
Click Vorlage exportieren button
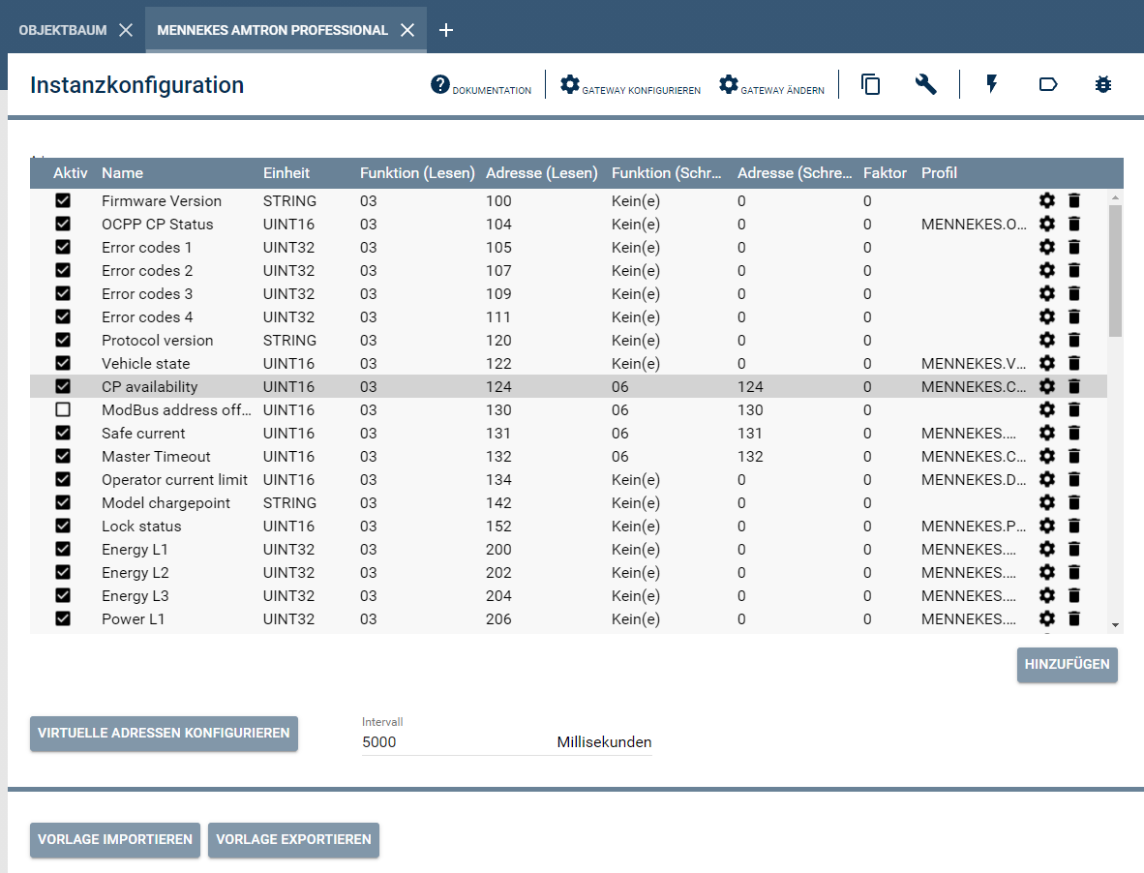293,840
